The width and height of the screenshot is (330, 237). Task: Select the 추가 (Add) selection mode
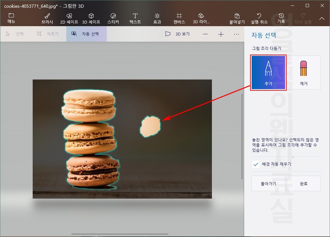[268, 72]
